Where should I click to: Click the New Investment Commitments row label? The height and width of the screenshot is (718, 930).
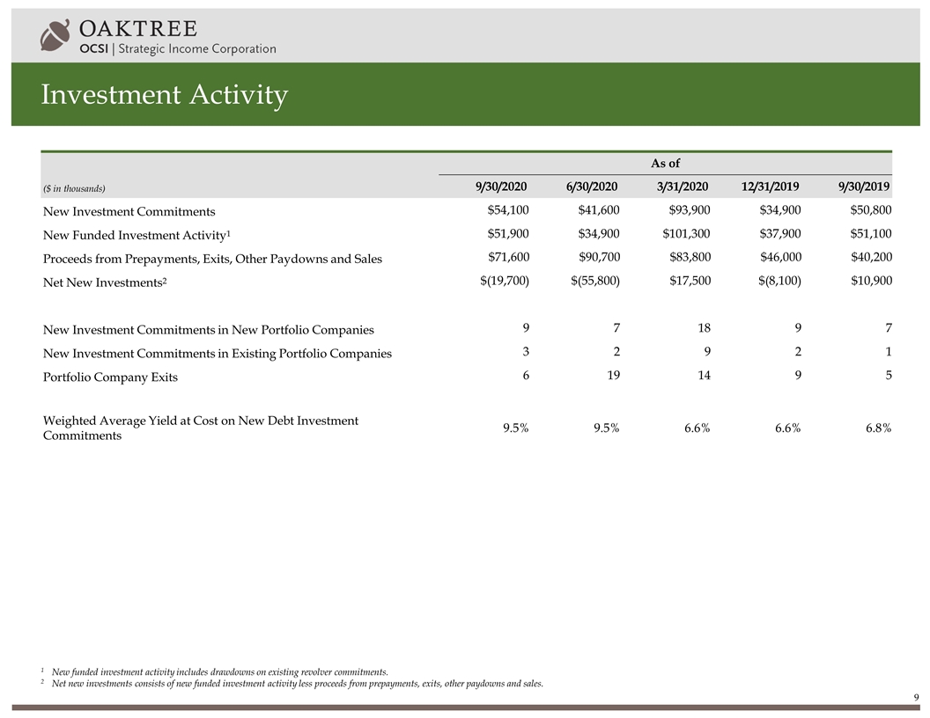click(x=129, y=212)
